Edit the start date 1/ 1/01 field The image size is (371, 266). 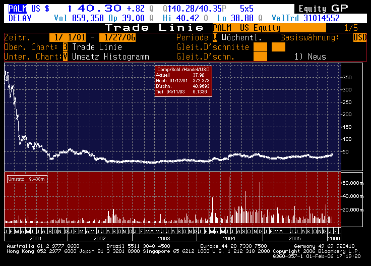point(68,37)
